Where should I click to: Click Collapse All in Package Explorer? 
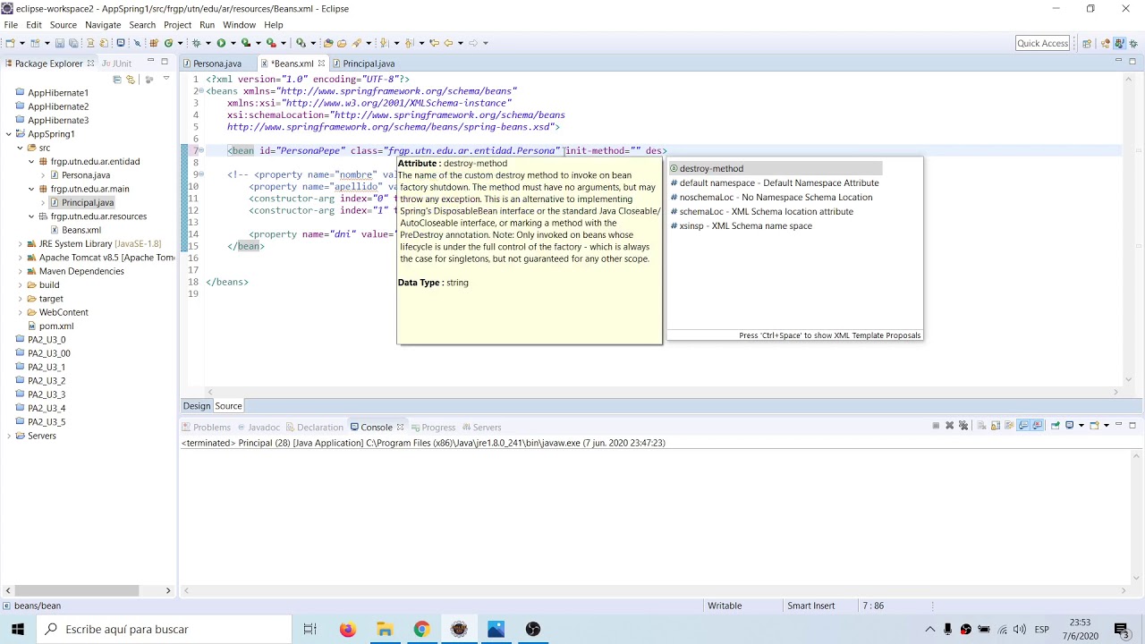[x=117, y=80]
